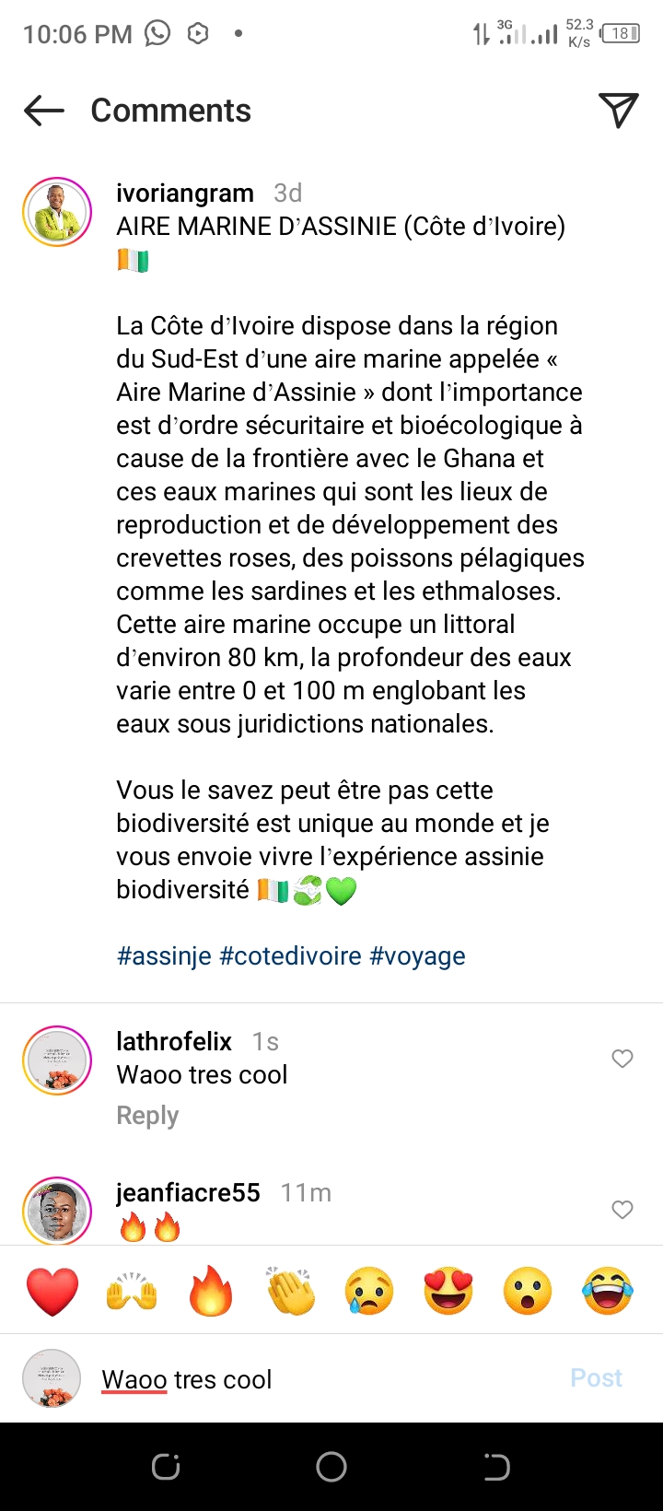Reply to lathrofelix's comment

147,1116
